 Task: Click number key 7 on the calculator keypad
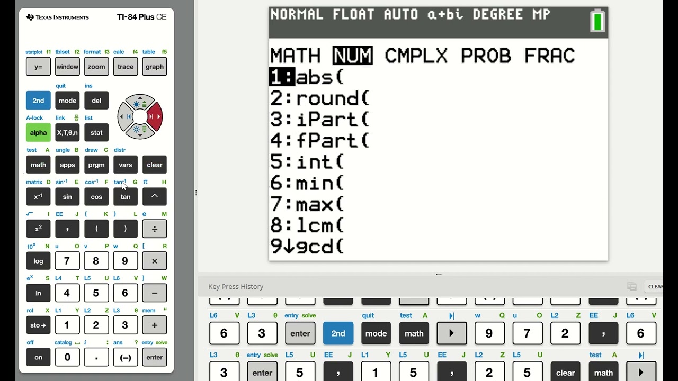pos(67,261)
